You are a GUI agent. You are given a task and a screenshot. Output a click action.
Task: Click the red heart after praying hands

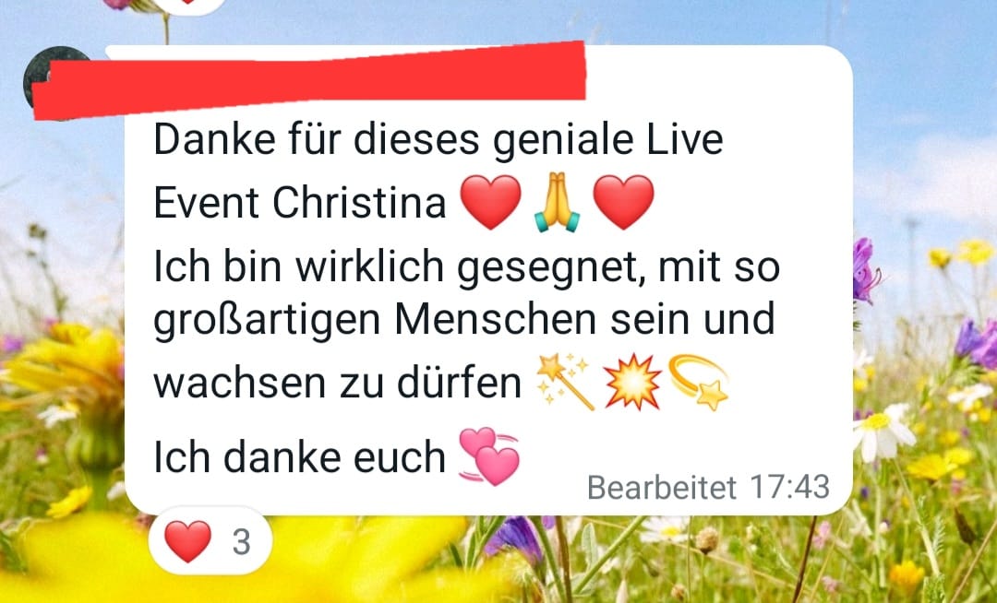click(x=623, y=202)
